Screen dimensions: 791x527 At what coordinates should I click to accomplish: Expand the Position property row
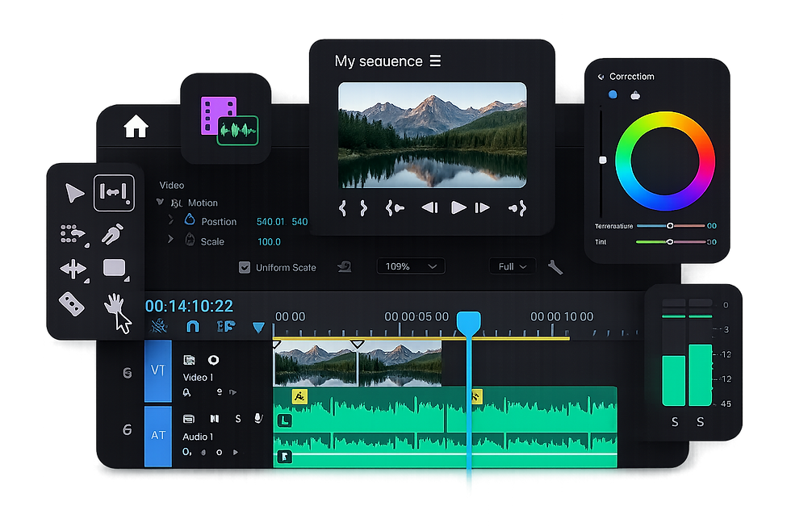pos(170,220)
